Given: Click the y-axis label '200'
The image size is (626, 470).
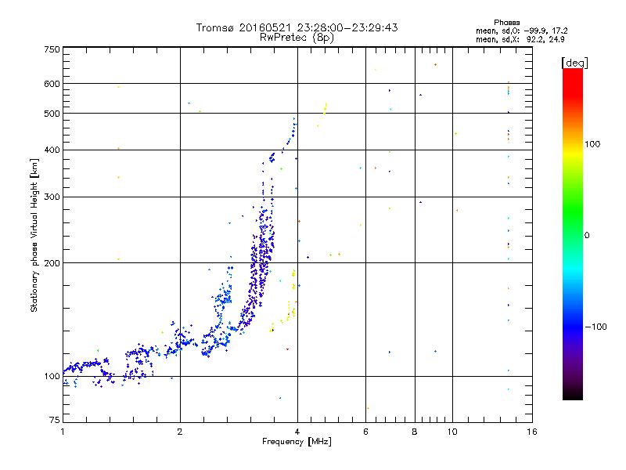Looking at the screenshot, I should pyautogui.click(x=52, y=263).
